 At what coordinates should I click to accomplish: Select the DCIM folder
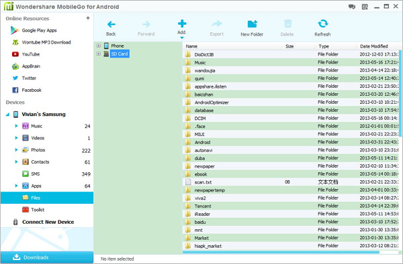(291, 118)
